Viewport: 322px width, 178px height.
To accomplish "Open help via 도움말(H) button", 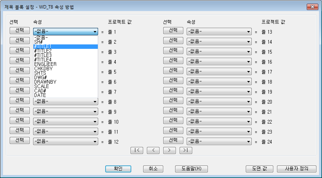I will (x=191, y=169).
